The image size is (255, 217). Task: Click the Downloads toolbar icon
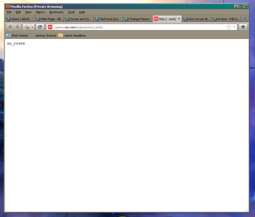[x=27, y=27]
